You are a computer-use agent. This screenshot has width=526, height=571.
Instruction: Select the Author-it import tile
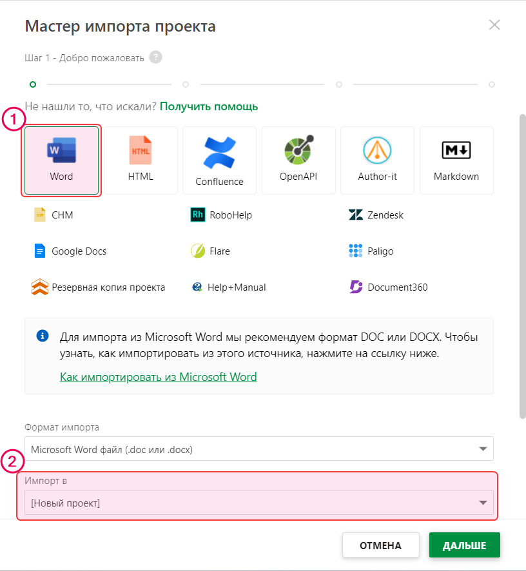pos(377,160)
